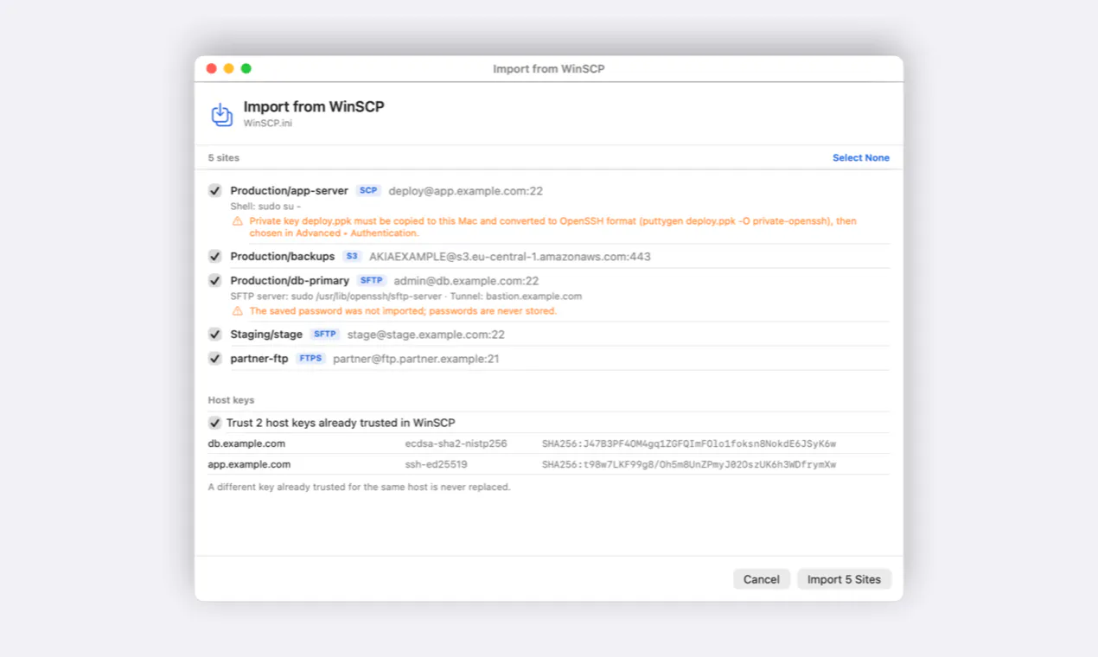Click the Select None link

[861, 158]
